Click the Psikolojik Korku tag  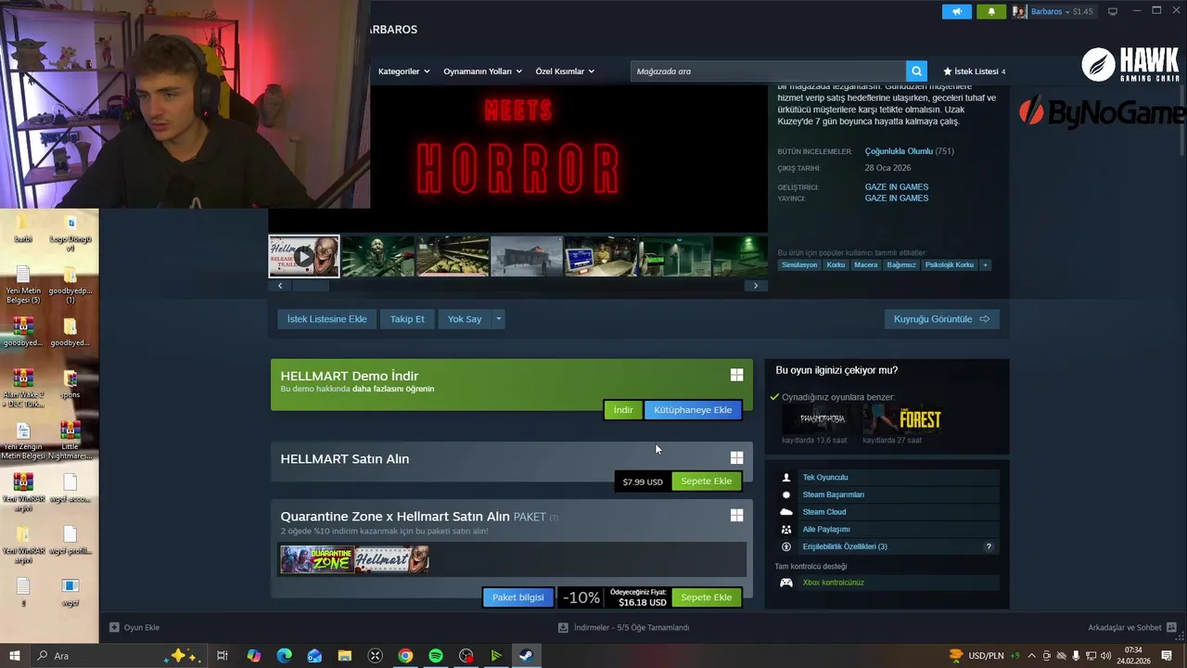click(950, 264)
